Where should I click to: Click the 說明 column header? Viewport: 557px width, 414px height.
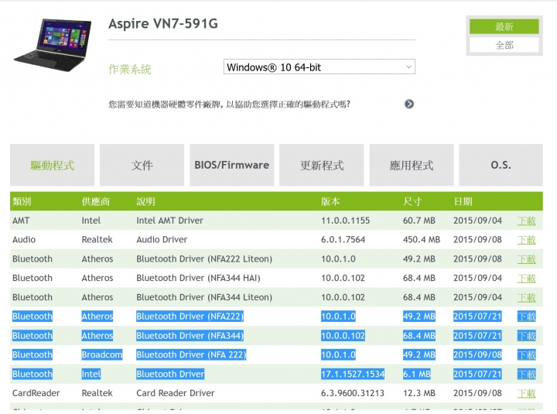click(x=145, y=201)
